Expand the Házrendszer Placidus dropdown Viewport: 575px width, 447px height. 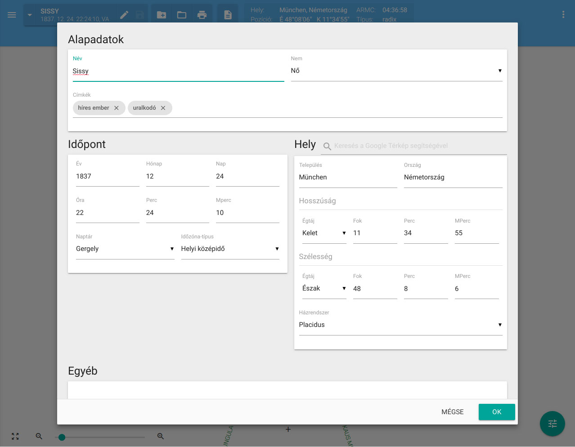click(x=400, y=325)
